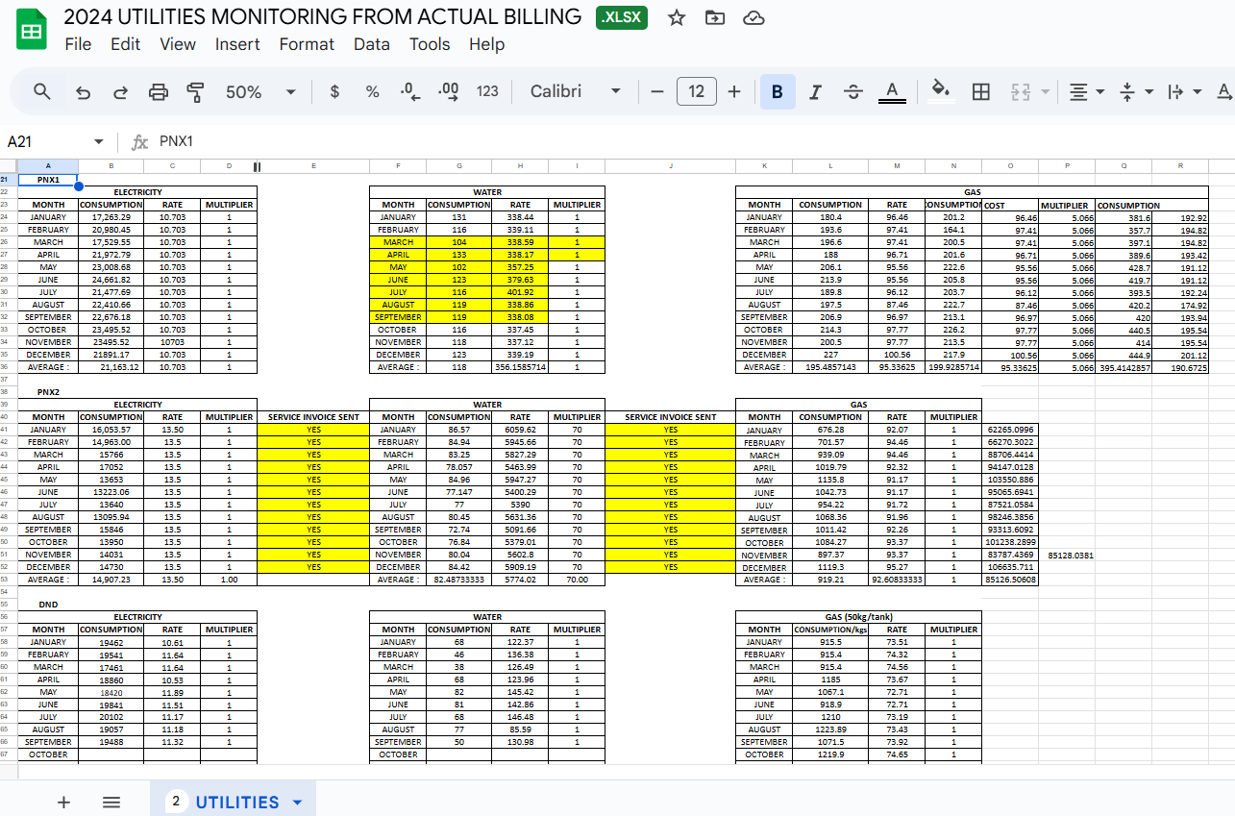Click the .XLSX file format badge

(622, 17)
